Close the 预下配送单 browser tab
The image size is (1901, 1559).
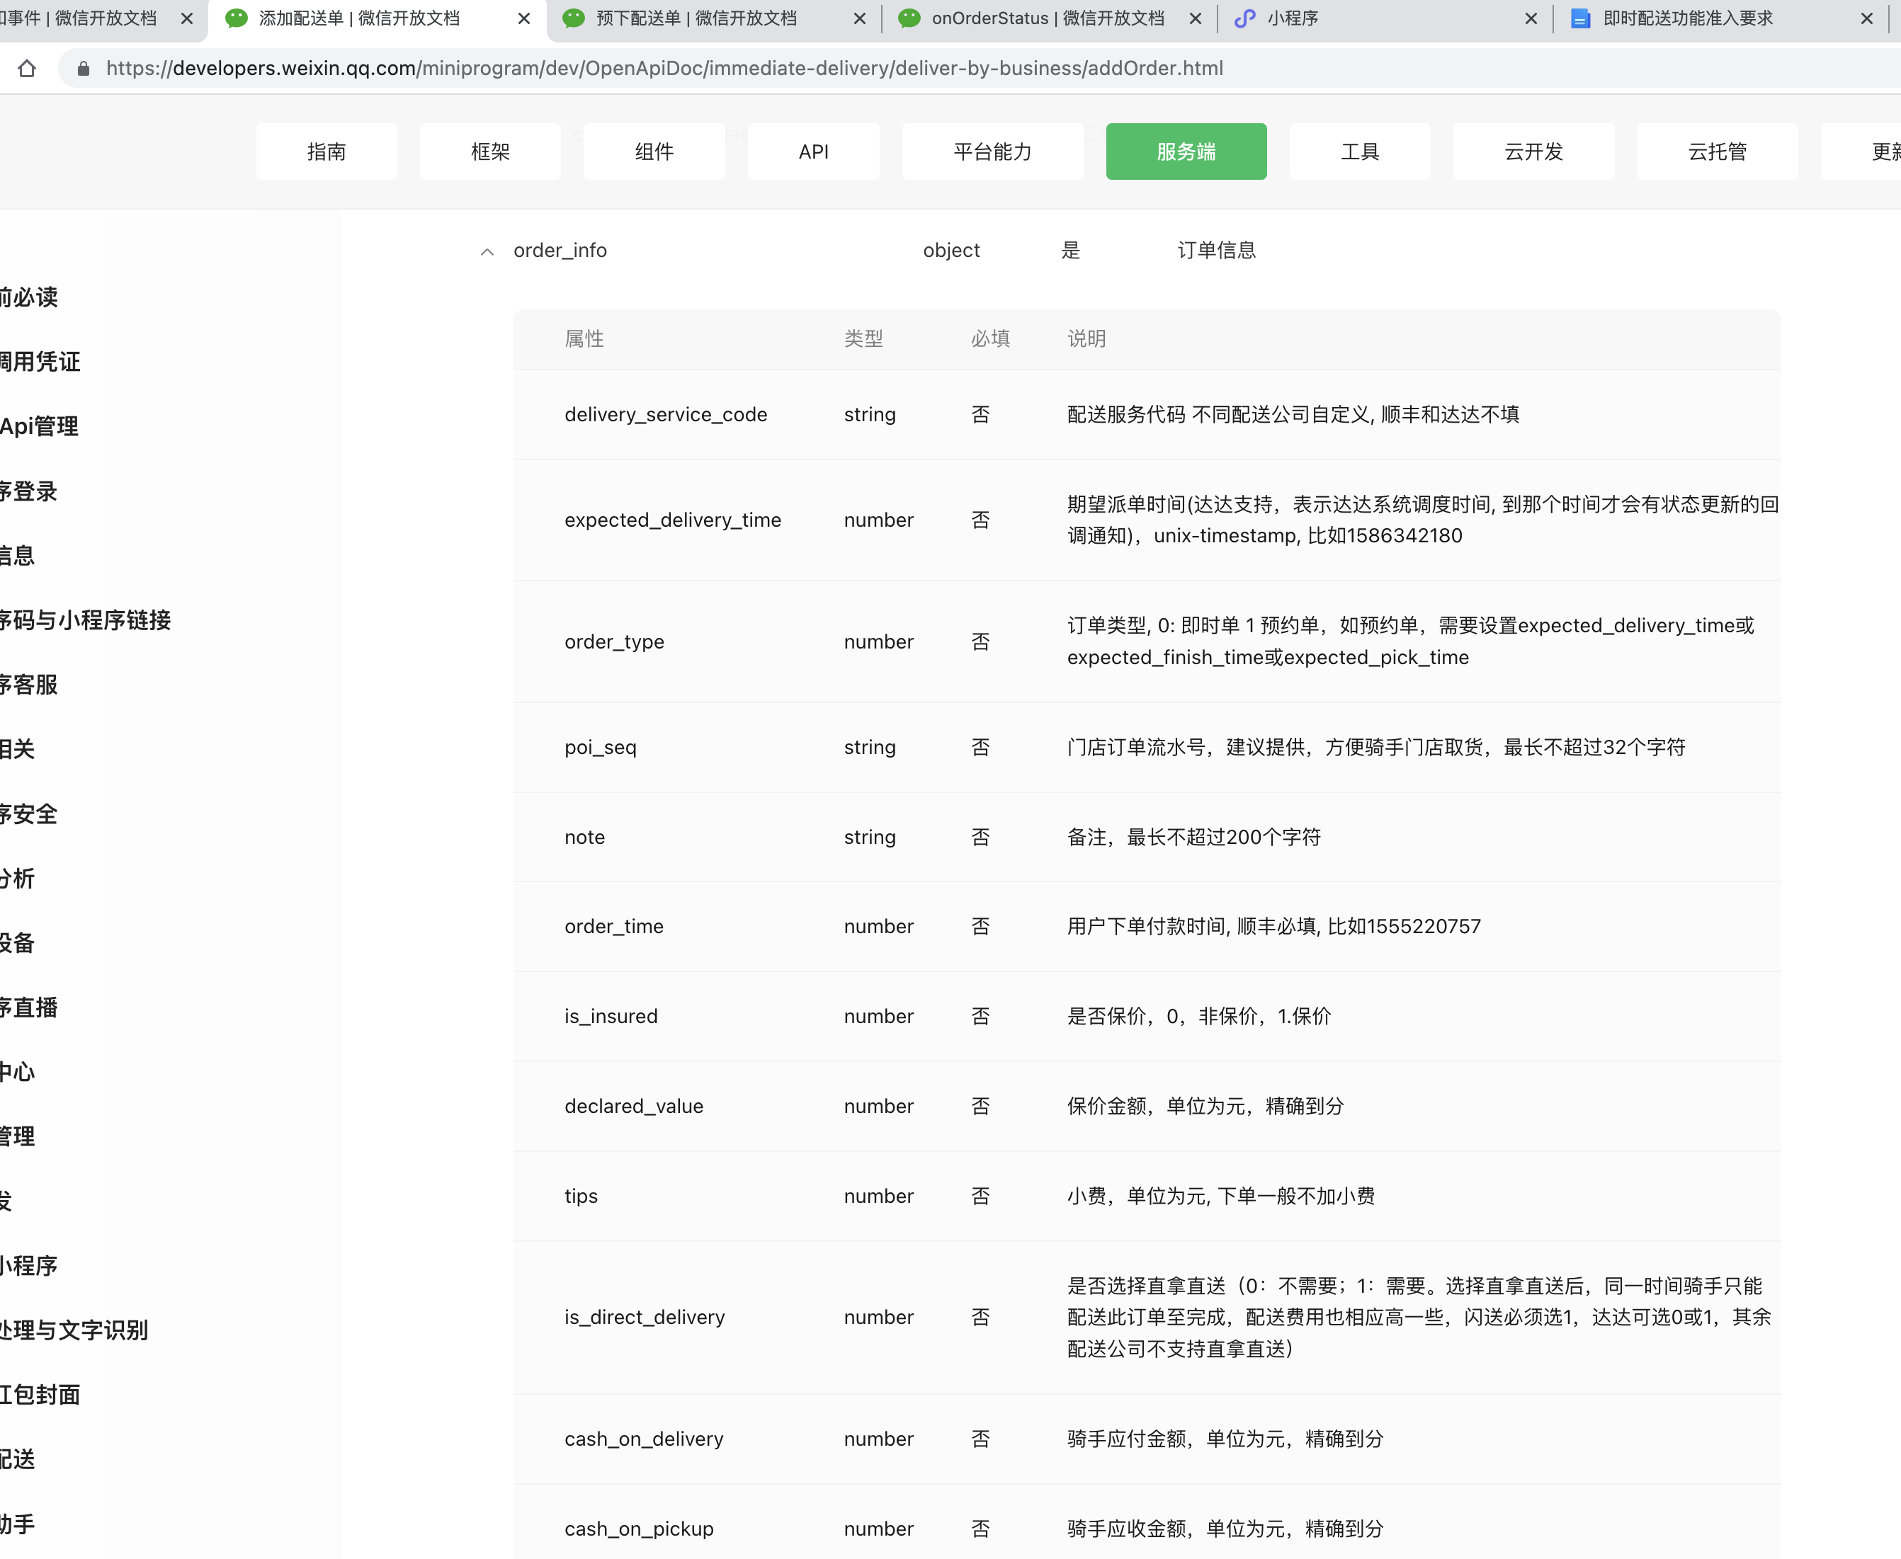pos(859,18)
